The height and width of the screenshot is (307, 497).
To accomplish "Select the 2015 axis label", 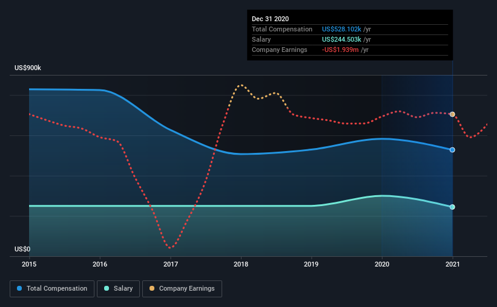I will (x=29, y=264).
